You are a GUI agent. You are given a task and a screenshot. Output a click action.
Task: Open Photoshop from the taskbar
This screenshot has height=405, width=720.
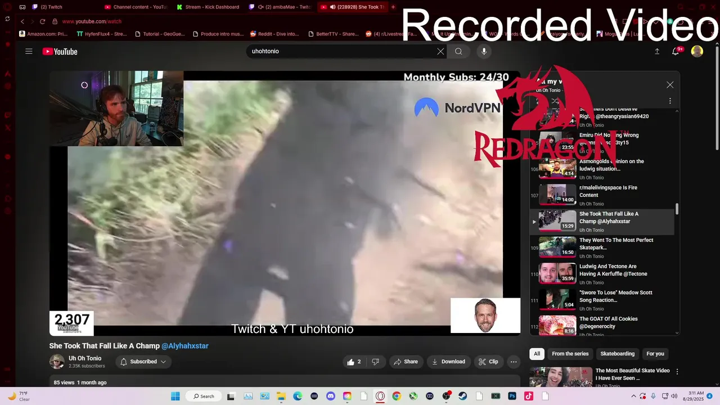[512, 396]
